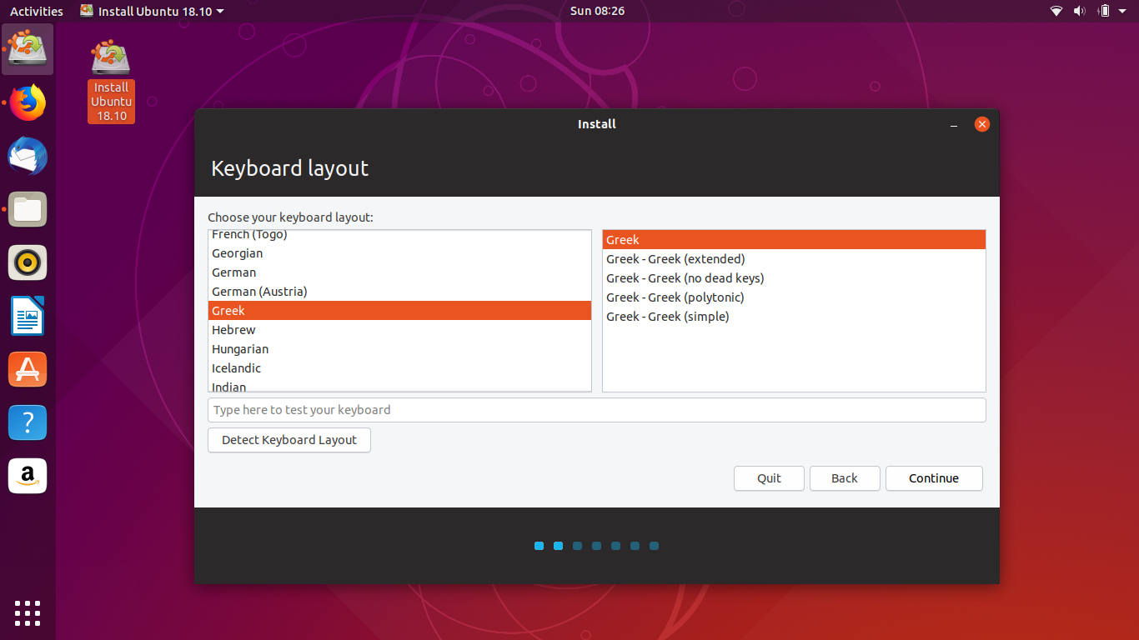Open Ubuntu Software store icon

(28, 369)
